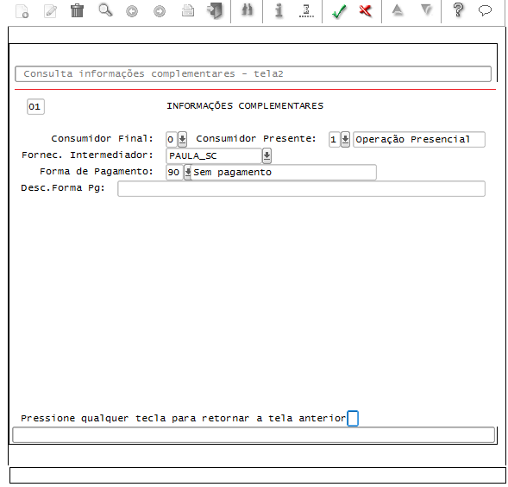Click the printer icon
This screenshot has width=508, height=487.
tap(188, 11)
